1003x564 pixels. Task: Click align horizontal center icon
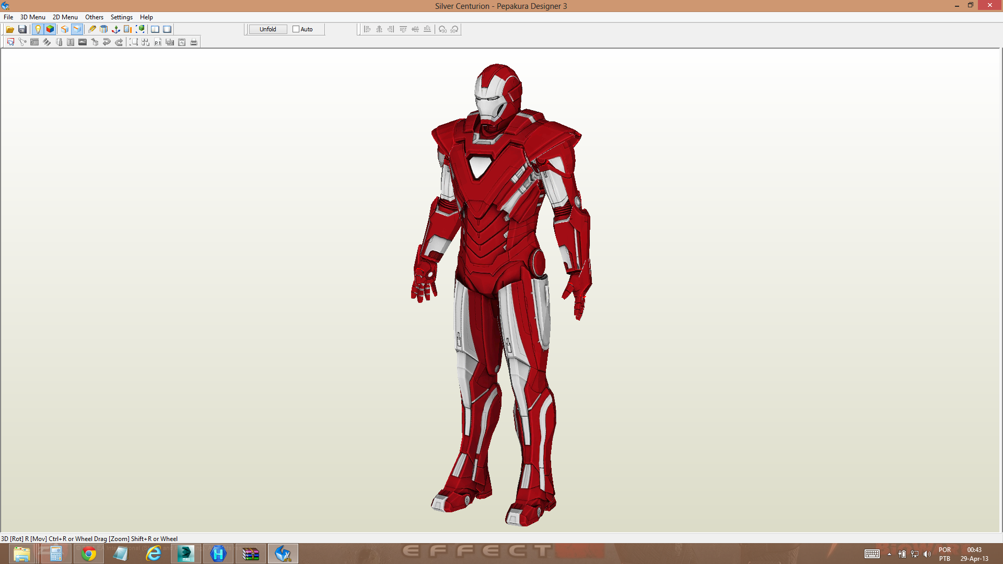click(379, 29)
